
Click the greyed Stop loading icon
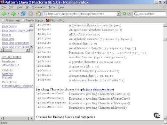click(x=31, y=14)
